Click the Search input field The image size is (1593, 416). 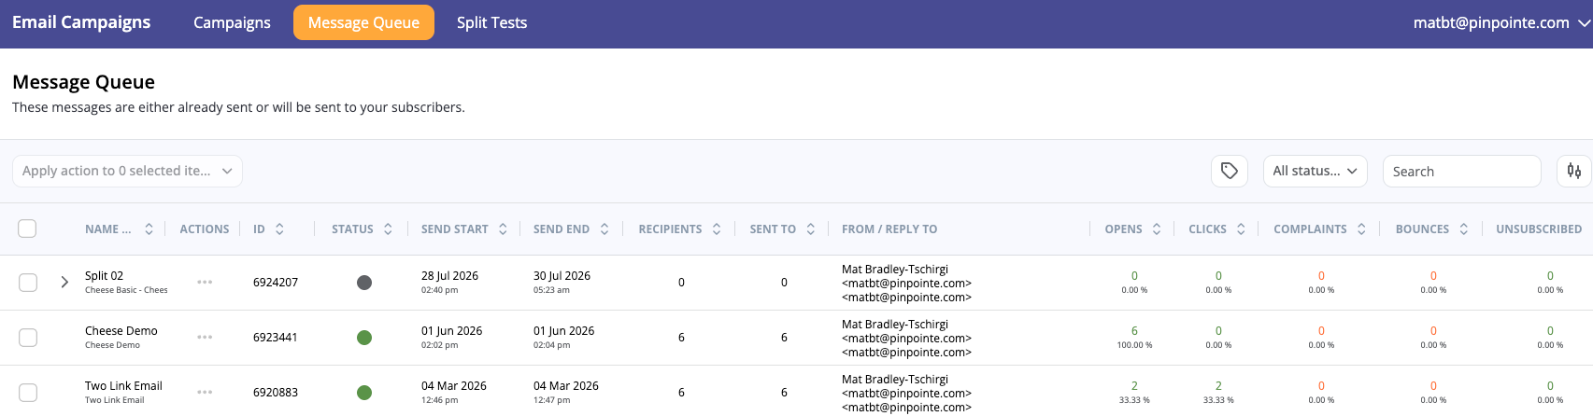[x=1461, y=171]
